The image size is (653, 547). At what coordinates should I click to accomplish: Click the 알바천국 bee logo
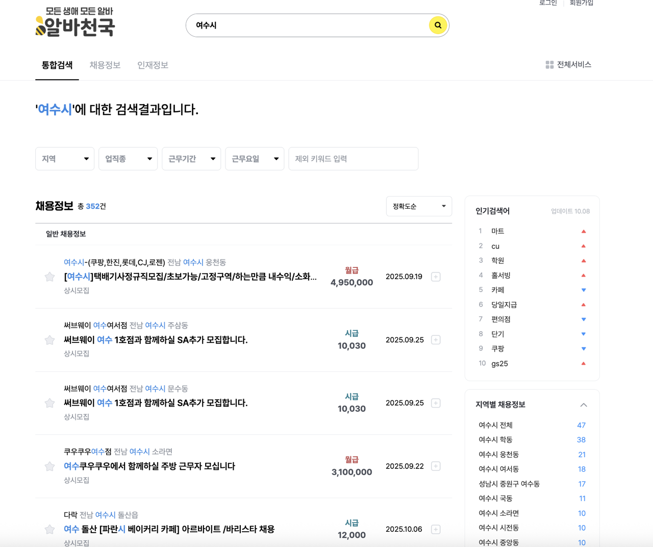[75, 22]
